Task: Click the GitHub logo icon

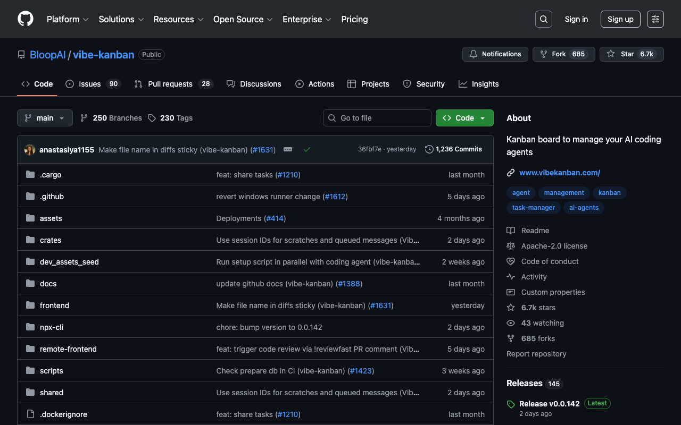Action: pos(26,19)
